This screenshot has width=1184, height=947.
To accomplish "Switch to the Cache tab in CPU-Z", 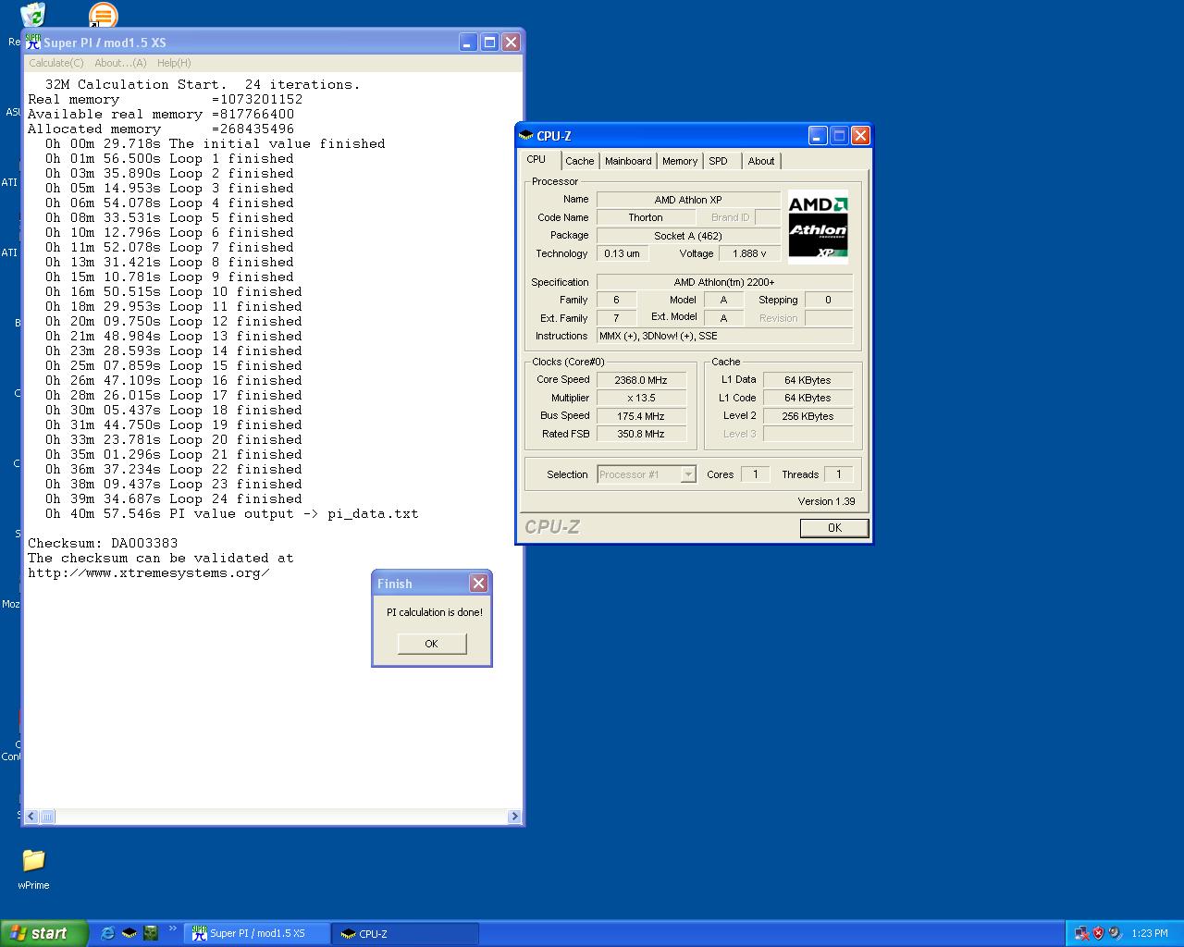I will (580, 161).
